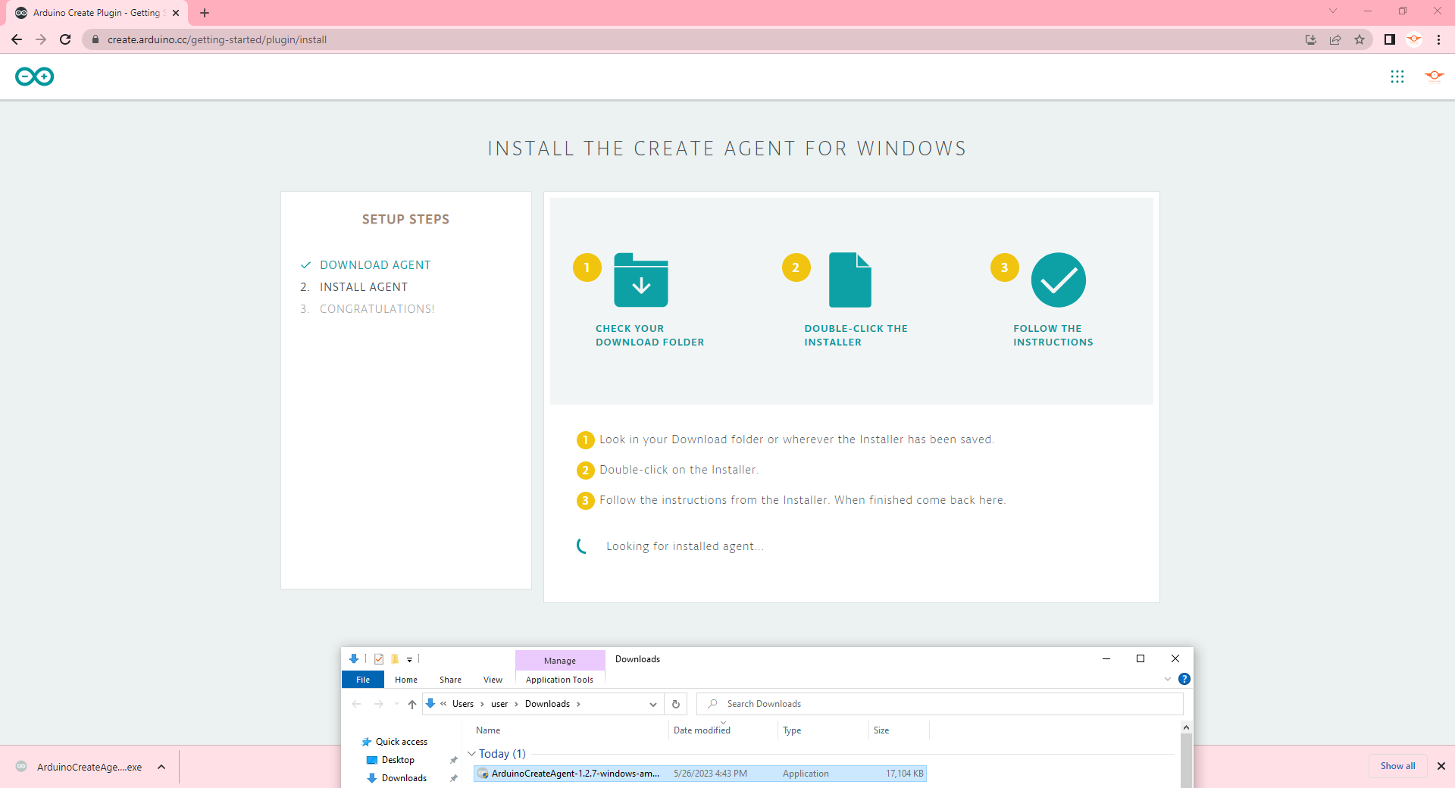Click the New folder icon in Explorer's title bar
The image size is (1455, 788).
[x=395, y=659]
